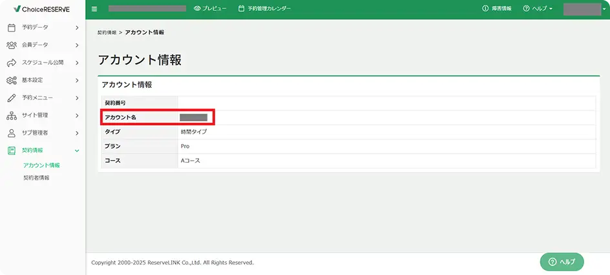Image resolution: width=610 pixels, height=275 pixels.
Task: Open 障害情報 link text
Action: pyautogui.click(x=501, y=8)
